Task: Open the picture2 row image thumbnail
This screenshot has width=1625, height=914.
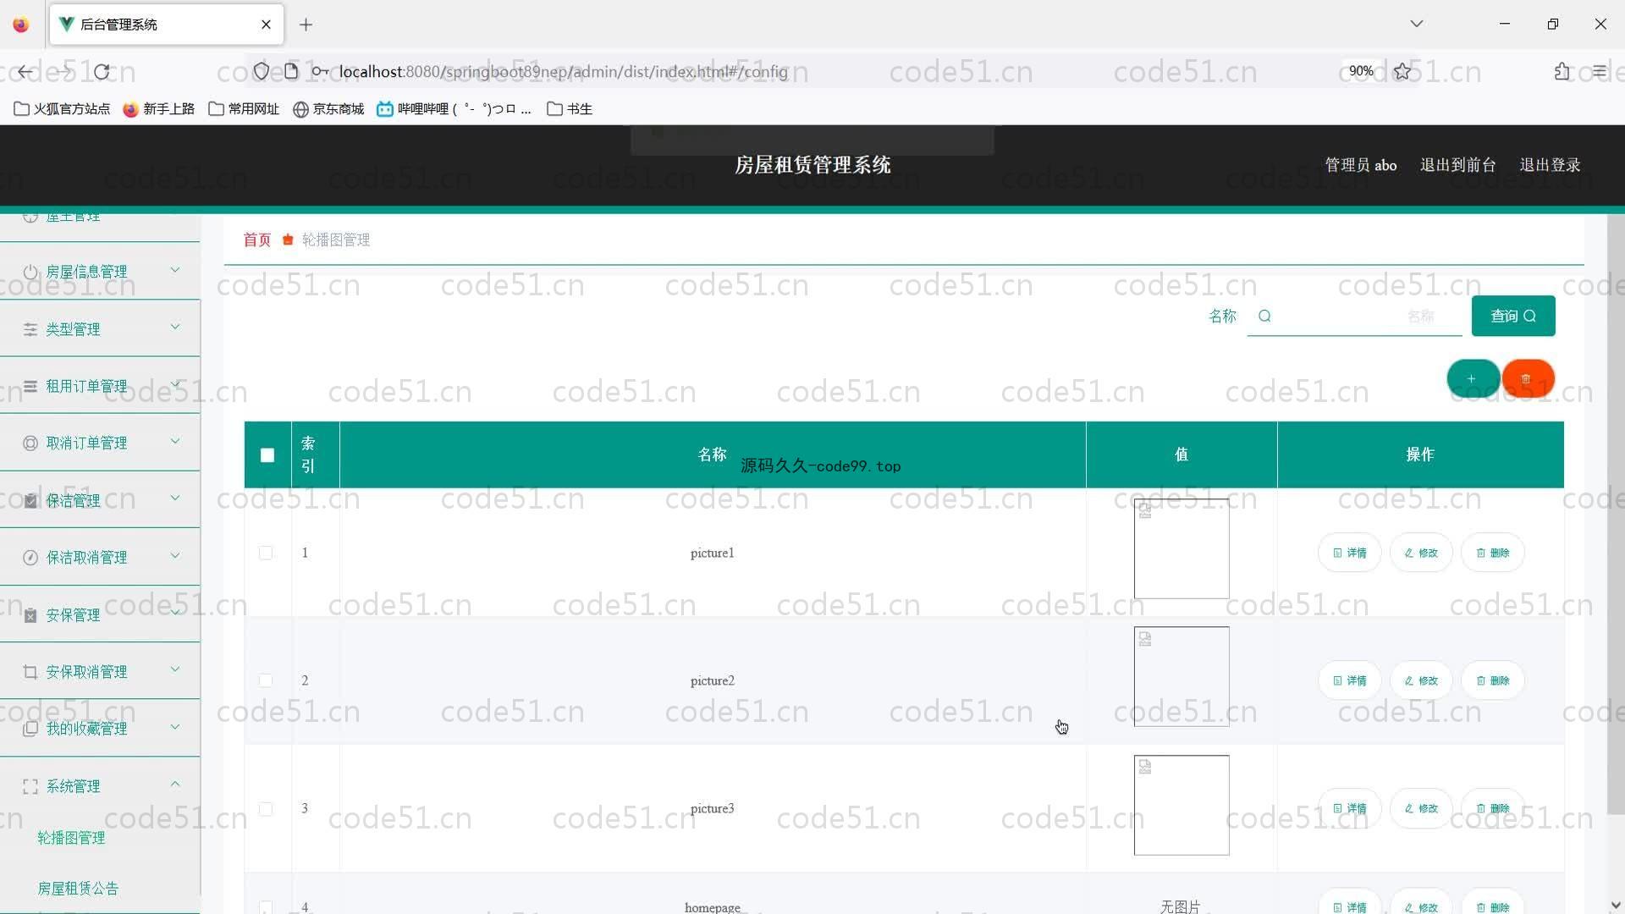Action: [x=1182, y=677]
